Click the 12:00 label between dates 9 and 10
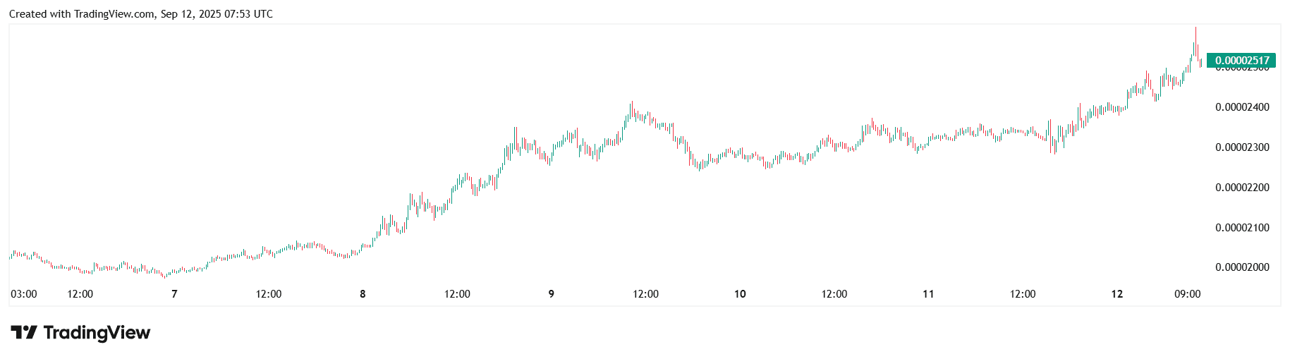Viewport: 1290px width, 359px height. click(645, 294)
